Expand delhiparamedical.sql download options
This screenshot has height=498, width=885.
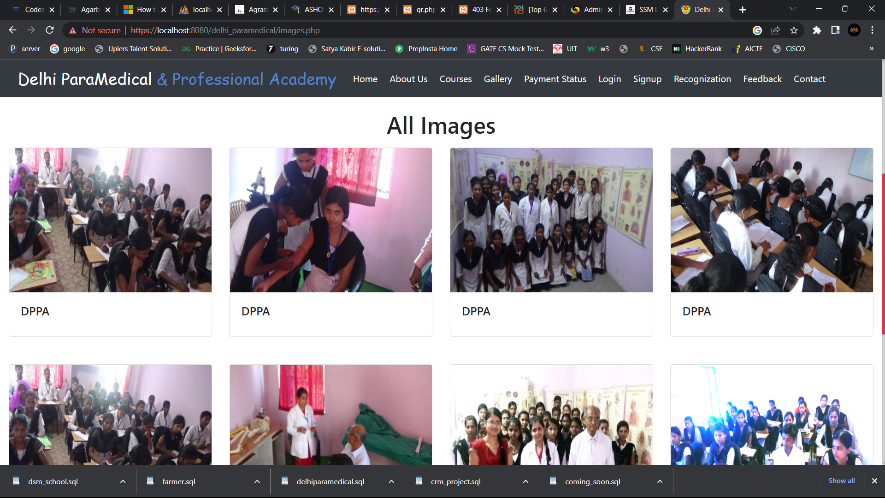pos(391,481)
